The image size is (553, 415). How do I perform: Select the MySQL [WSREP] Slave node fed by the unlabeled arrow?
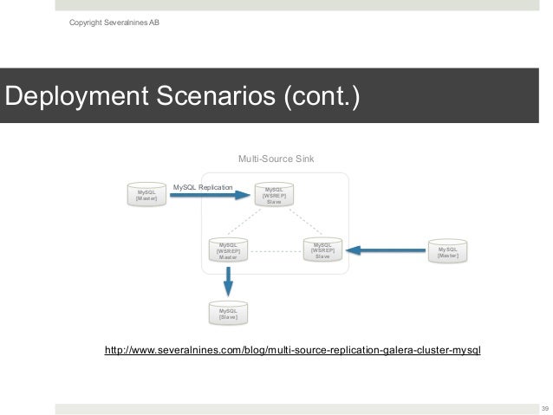pos(322,250)
